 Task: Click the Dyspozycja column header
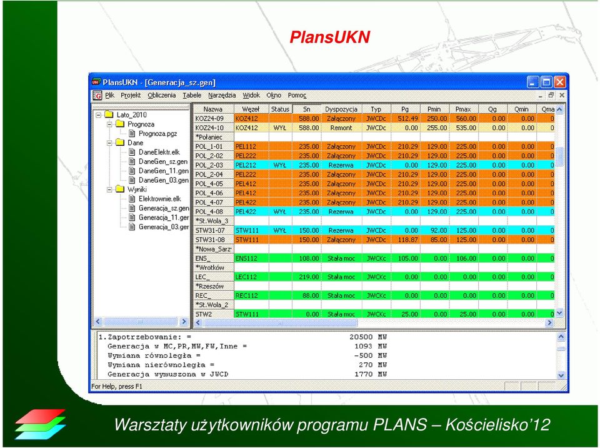tap(341, 109)
